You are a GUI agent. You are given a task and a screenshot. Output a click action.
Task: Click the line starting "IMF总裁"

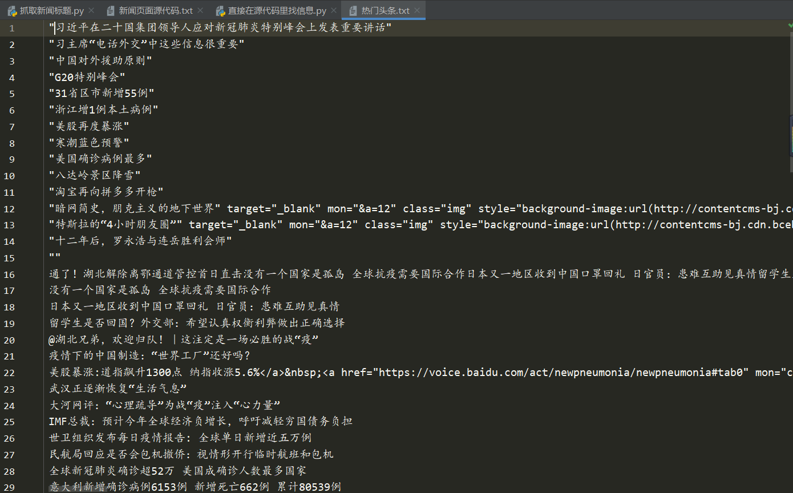tap(201, 422)
